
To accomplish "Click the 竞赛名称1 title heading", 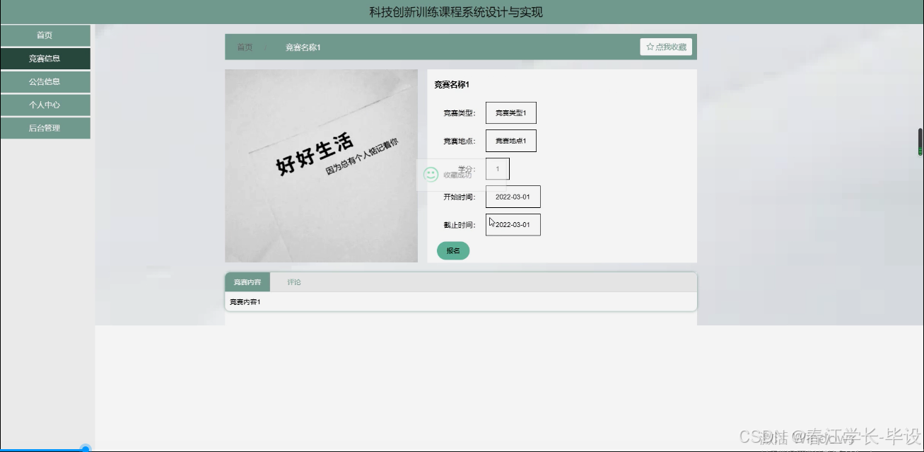I will coord(452,85).
